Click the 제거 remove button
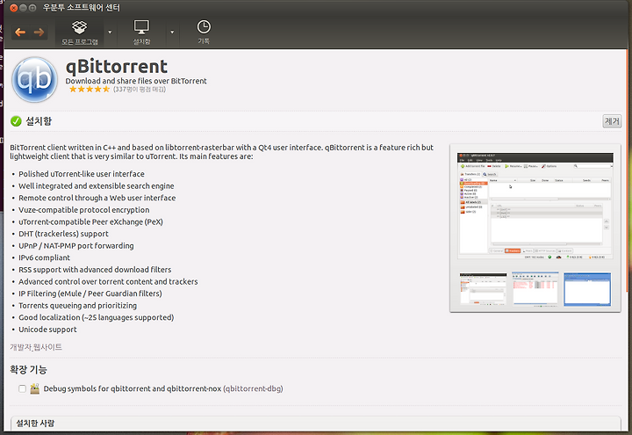This screenshot has height=435, width=632. (x=612, y=121)
